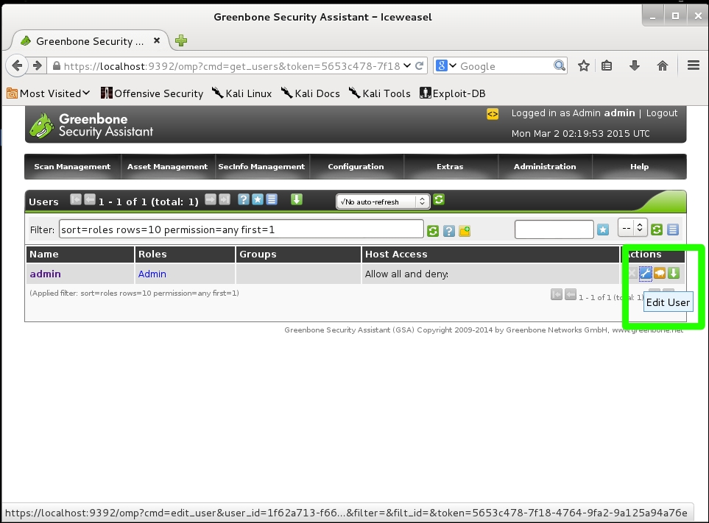Reload page with browser reload icon
This screenshot has height=523, width=709.
click(x=419, y=65)
